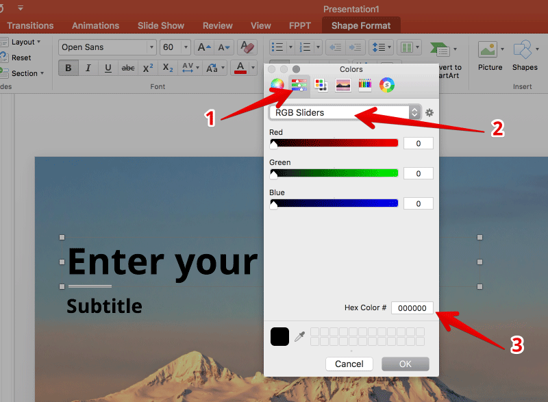Switch to the pencils color picker
This screenshot has width=548, height=402.
pyautogui.click(x=365, y=85)
